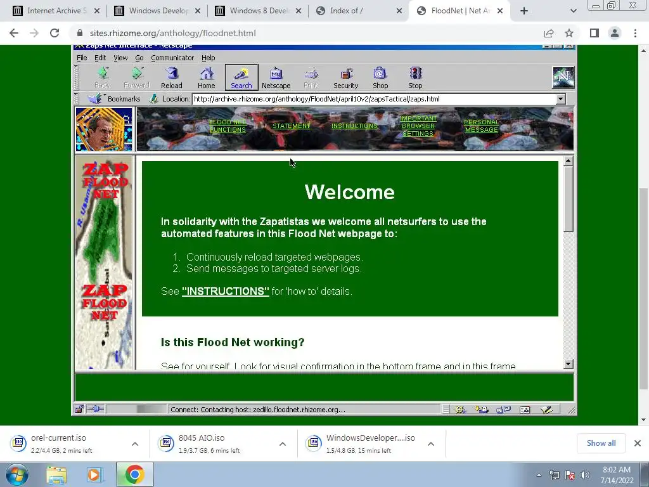This screenshot has height=487, width=649.
Task: Click Netscape Back toolbar icon
Action: 102,74
